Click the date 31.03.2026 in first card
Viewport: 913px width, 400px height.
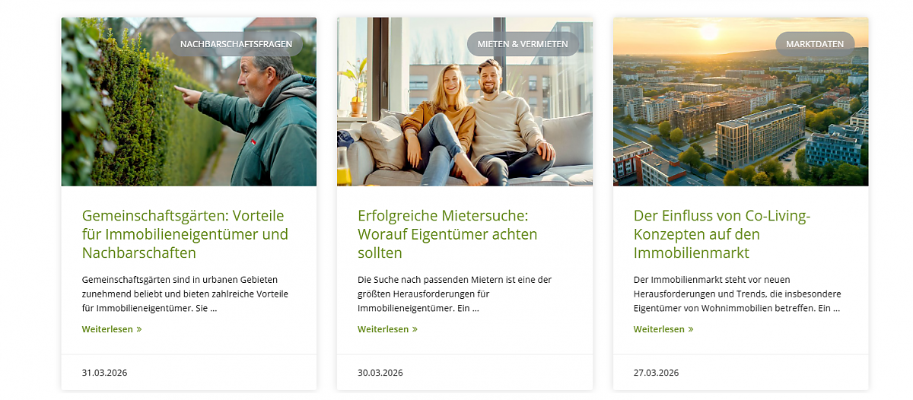tap(104, 373)
